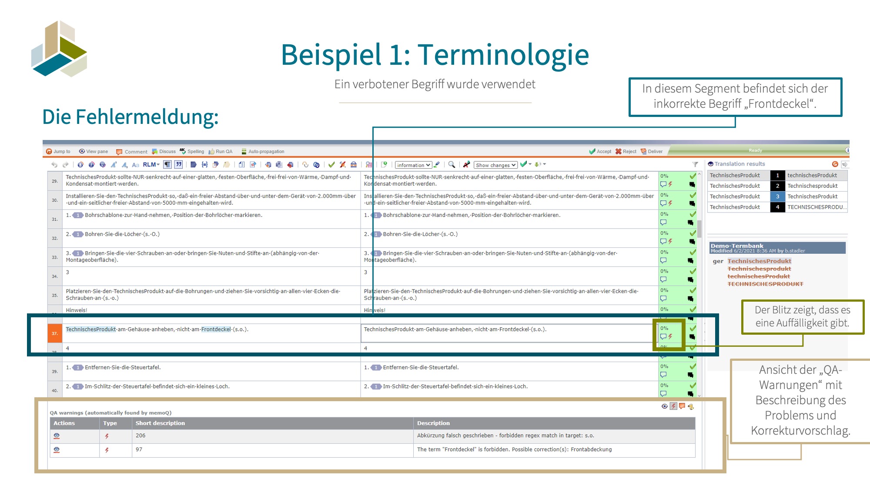The width and height of the screenshot is (870, 489).
Task: Click the Translation results panel title
Action: pyautogui.click(x=739, y=164)
